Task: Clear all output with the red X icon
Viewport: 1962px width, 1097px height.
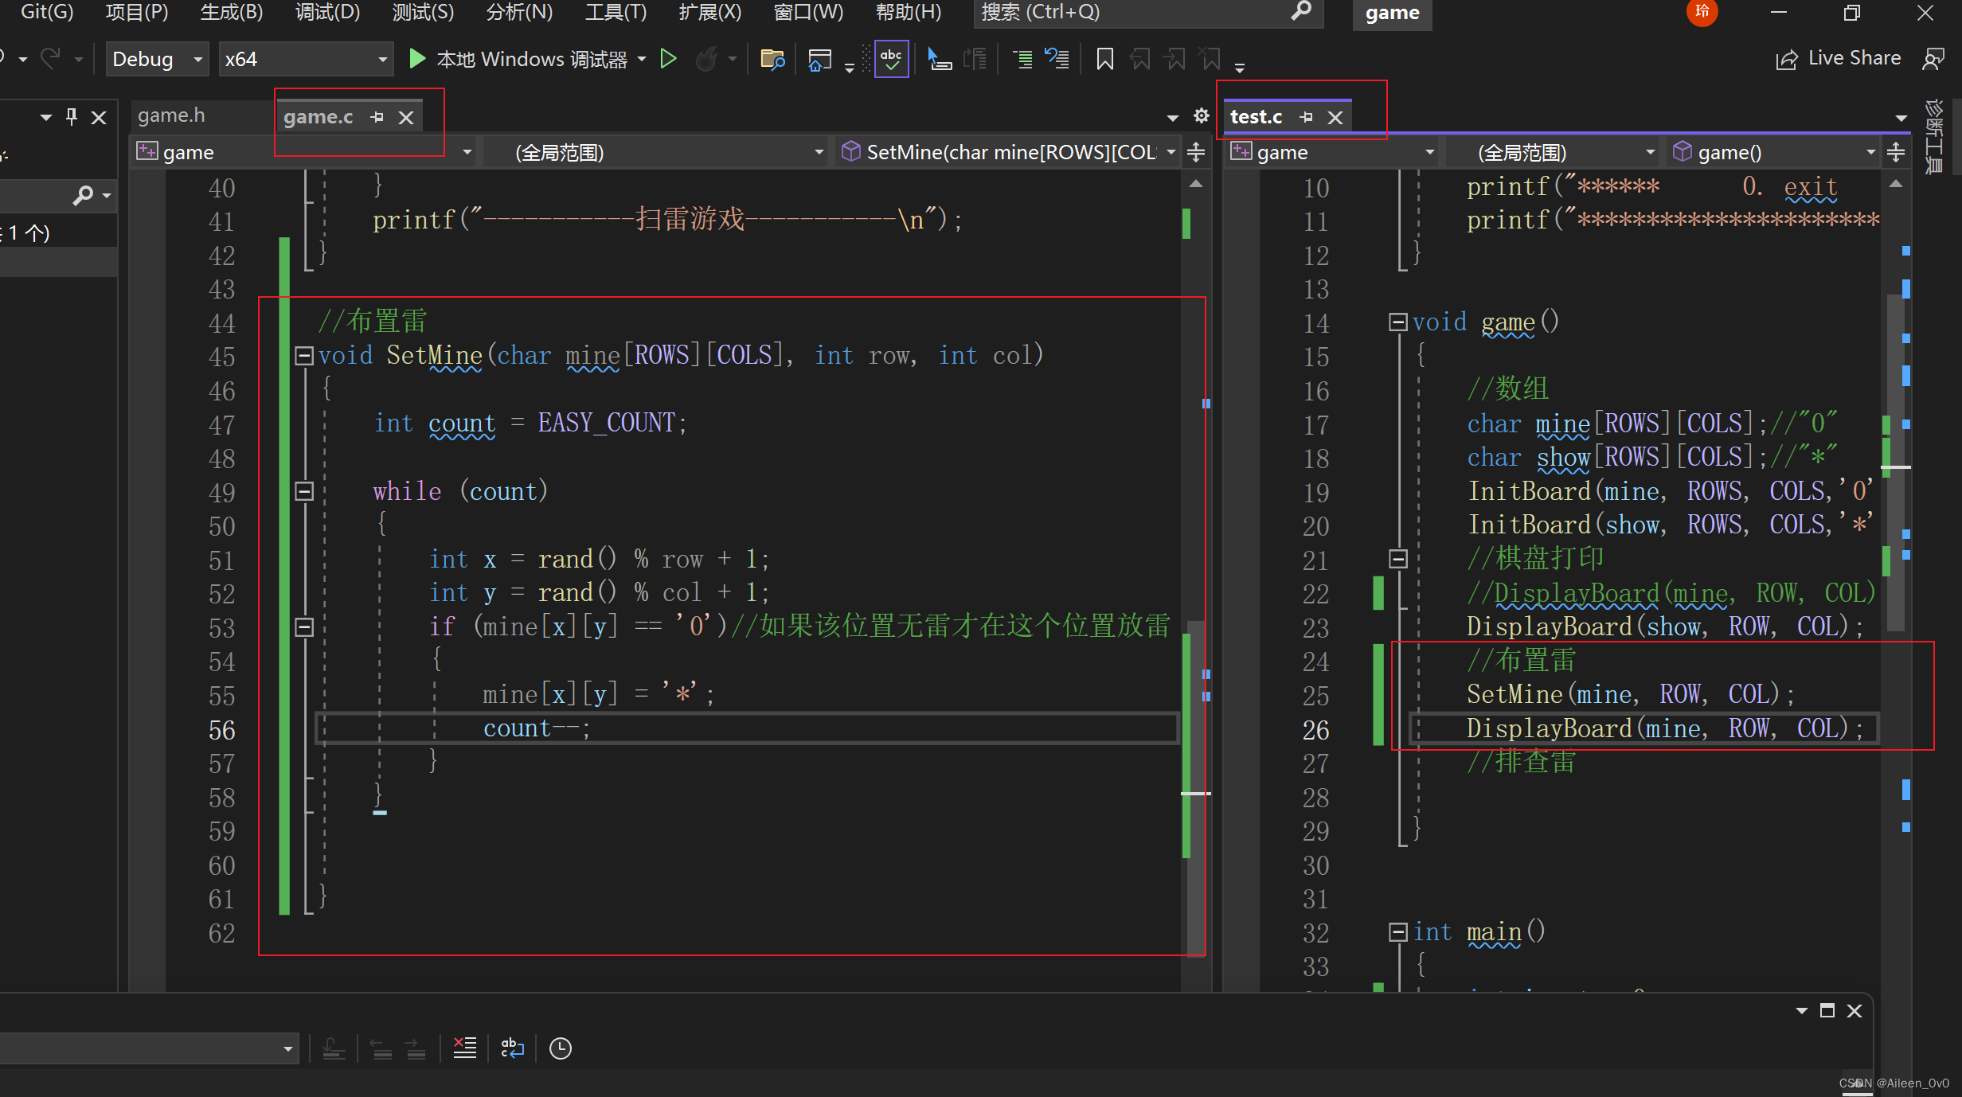Action: (x=464, y=1048)
